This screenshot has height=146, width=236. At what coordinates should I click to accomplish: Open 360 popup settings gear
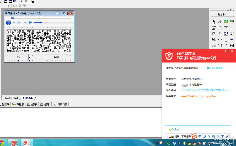(x=226, y=51)
